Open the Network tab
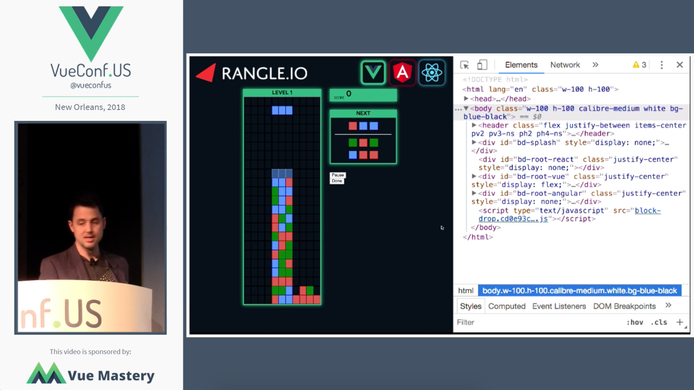 [565, 65]
